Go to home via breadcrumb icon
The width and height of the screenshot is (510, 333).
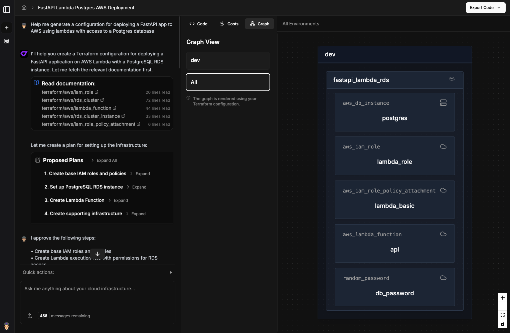tap(24, 7)
